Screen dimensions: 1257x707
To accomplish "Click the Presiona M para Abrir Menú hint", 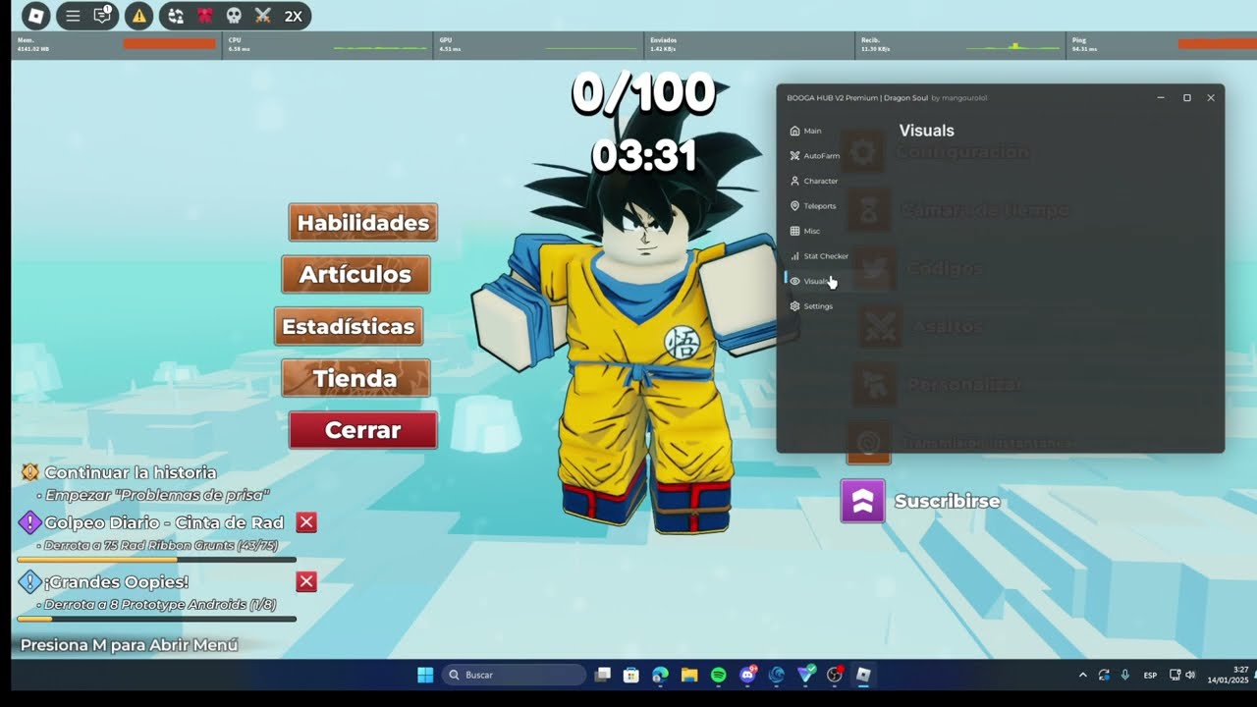I will 130,645.
